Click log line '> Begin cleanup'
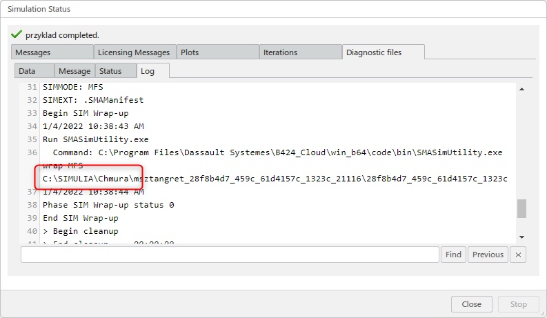547x318 pixels. point(80,231)
